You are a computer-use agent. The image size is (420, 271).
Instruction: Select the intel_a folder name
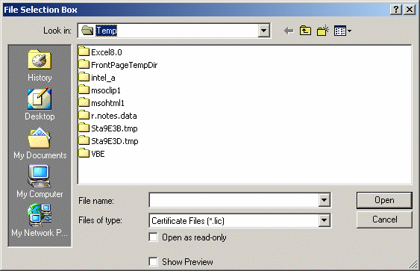[x=103, y=78]
